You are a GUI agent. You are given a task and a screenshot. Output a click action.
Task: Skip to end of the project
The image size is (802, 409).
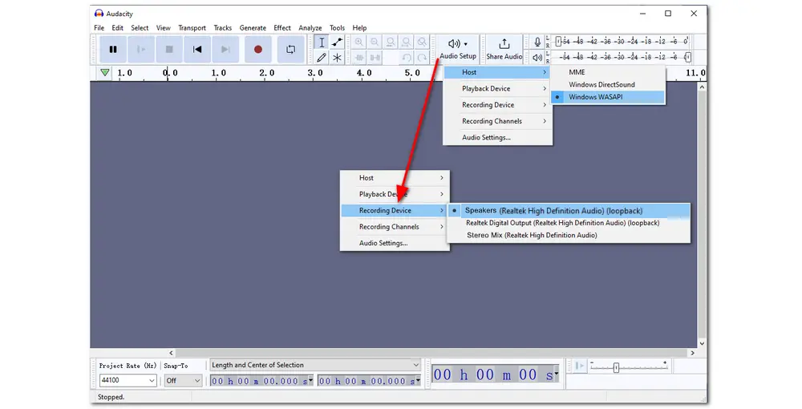click(225, 50)
